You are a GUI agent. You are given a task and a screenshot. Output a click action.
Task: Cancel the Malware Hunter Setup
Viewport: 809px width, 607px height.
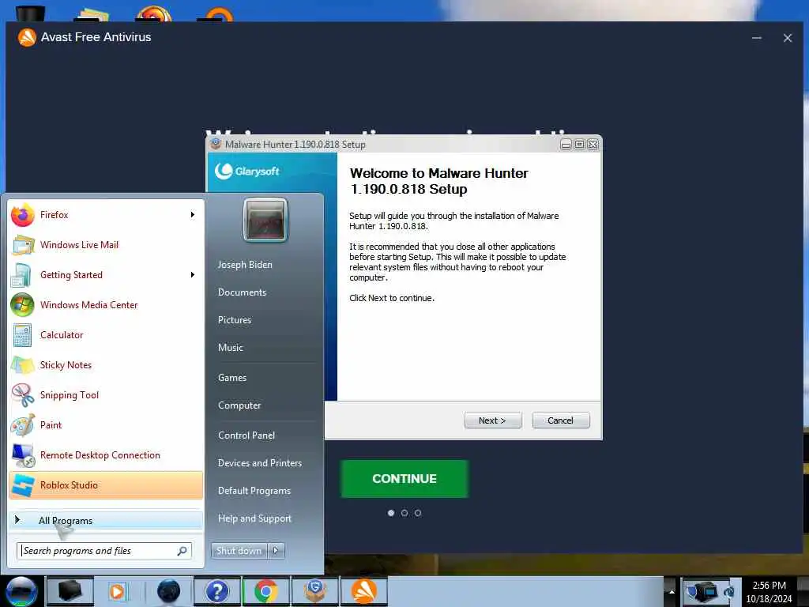click(560, 420)
